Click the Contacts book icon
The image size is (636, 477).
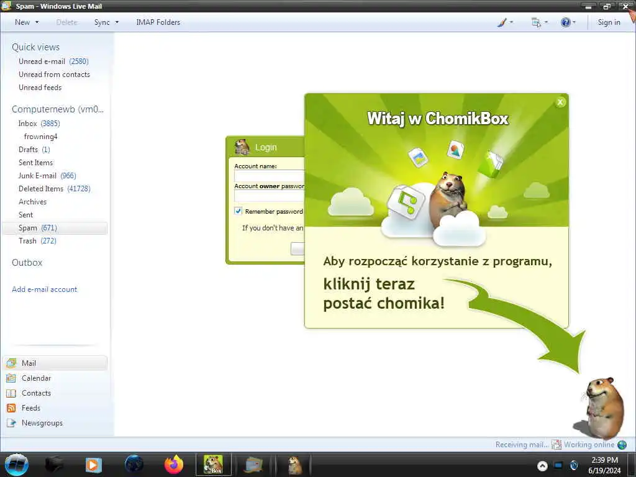pos(11,393)
